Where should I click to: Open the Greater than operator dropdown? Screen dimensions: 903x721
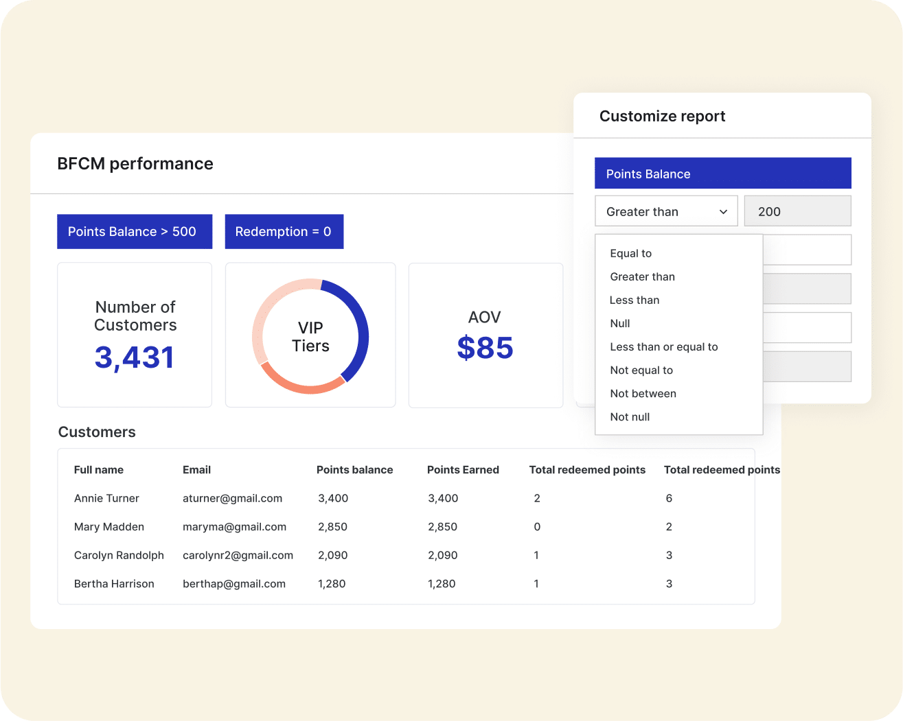point(665,211)
